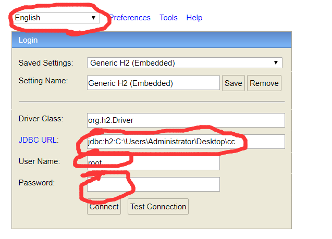Open the Help link

pos(194,18)
